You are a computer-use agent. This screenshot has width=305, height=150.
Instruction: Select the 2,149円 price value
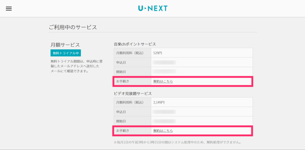coord(159,102)
